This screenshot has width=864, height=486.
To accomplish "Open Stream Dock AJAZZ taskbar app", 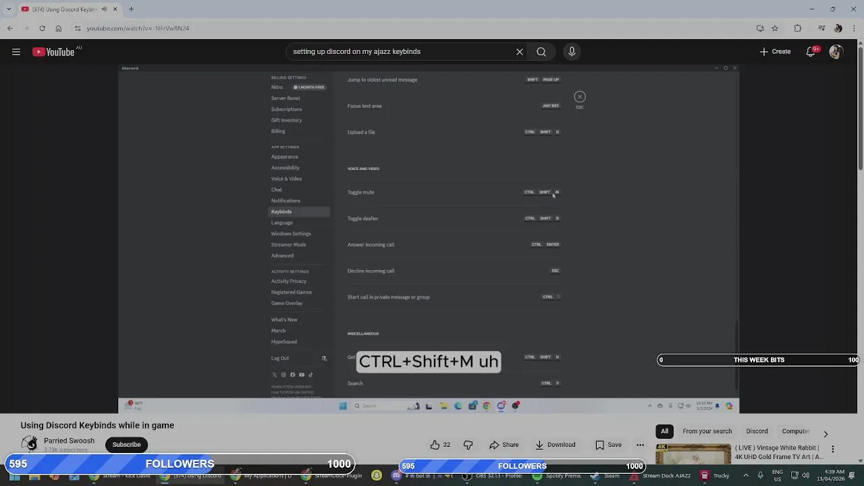I will click(659, 476).
